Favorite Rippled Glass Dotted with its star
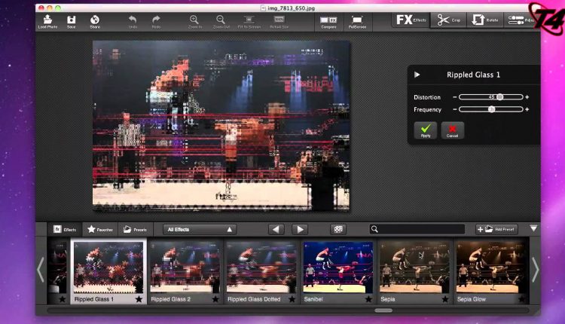This screenshot has height=324, width=565. point(292,299)
